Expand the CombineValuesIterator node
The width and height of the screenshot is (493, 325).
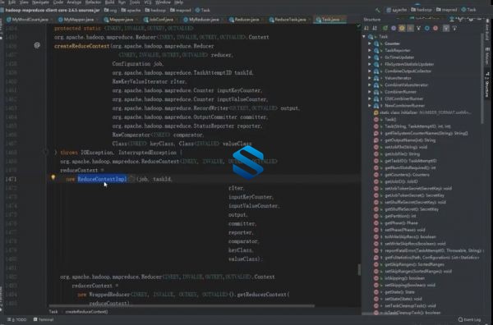click(370, 85)
